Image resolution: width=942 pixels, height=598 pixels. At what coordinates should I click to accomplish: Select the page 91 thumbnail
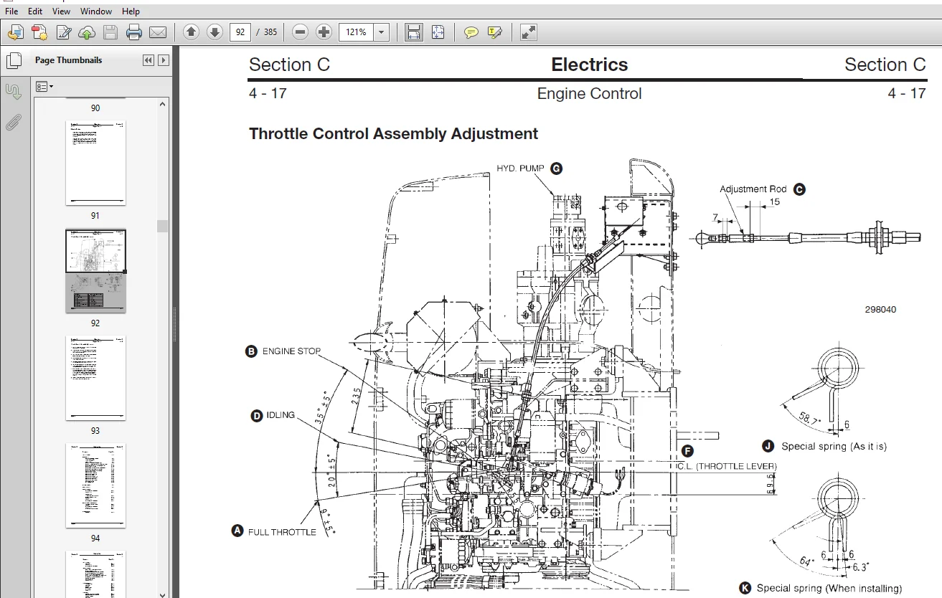95,163
